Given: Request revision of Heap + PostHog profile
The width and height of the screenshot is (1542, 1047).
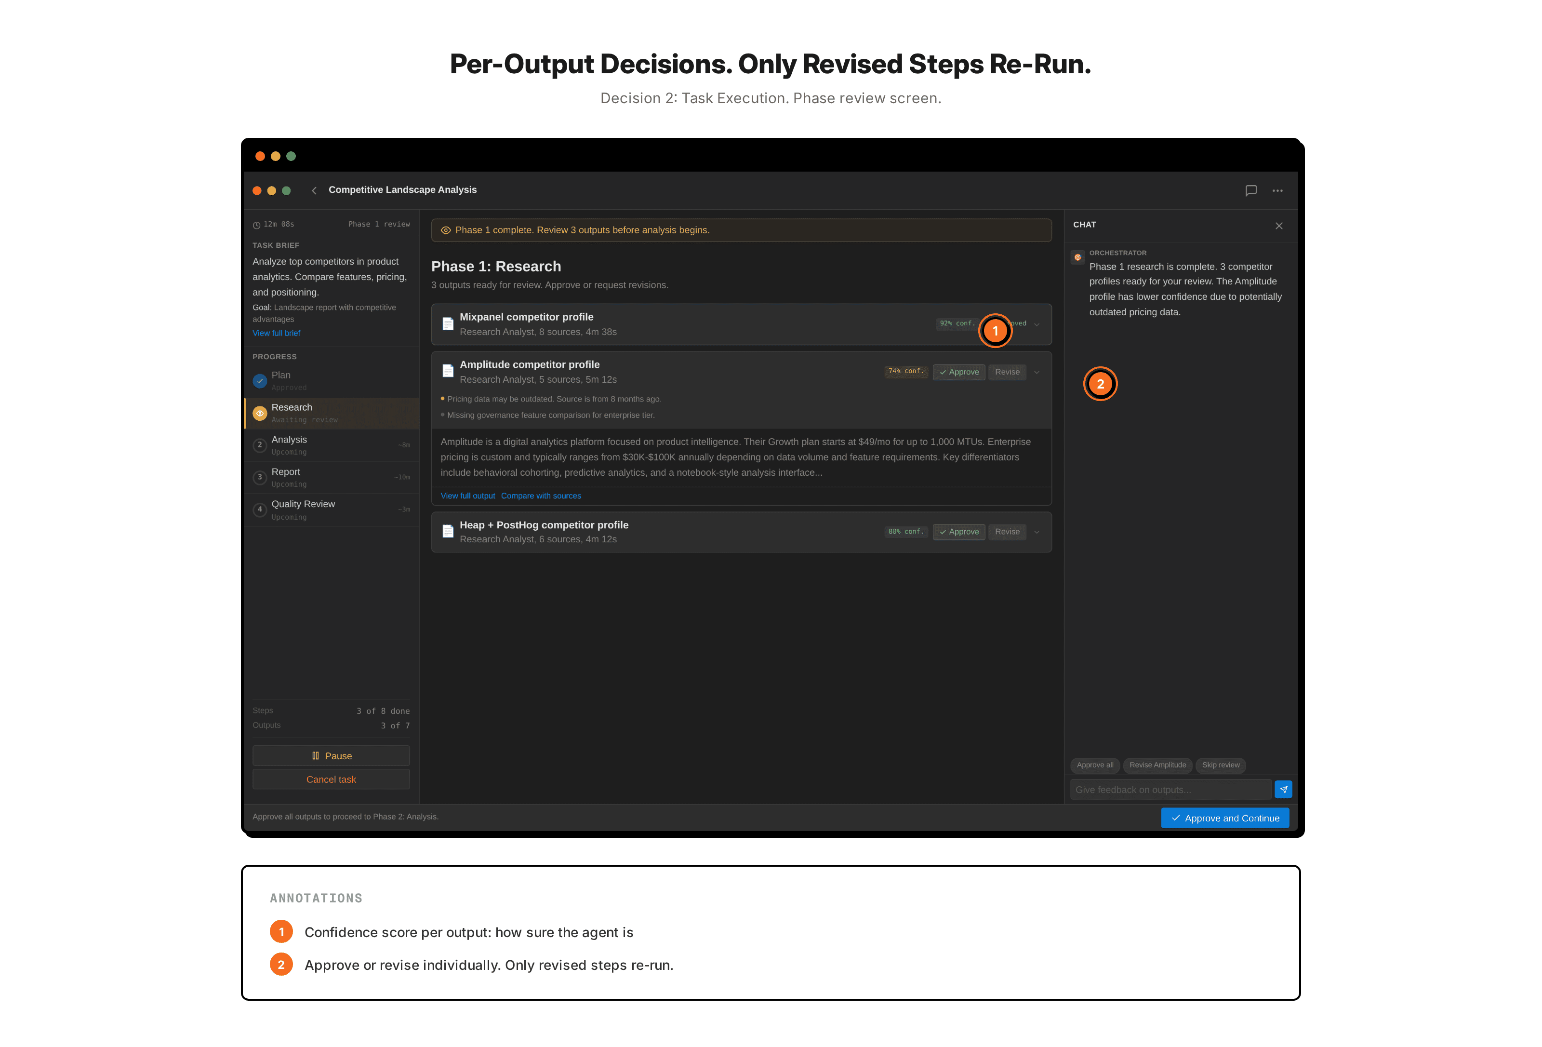Looking at the screenshot, I should [1007, 532].
